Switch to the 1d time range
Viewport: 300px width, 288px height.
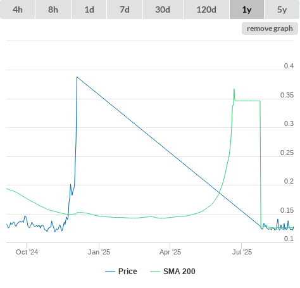click(x=89, y=9)
